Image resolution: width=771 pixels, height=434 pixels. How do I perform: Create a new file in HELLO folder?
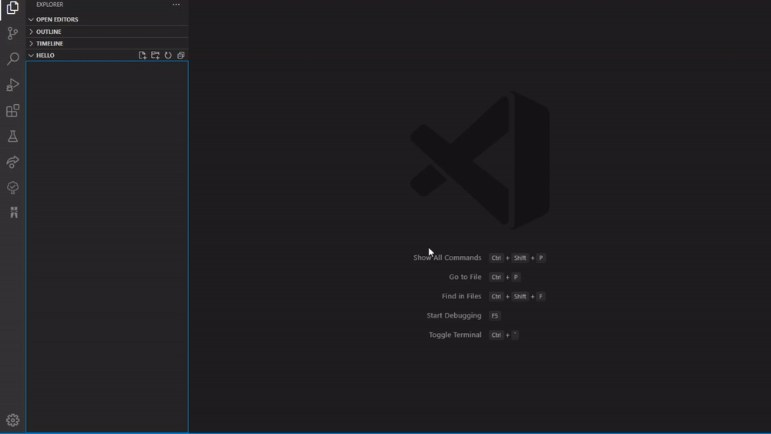click(143, 56)
